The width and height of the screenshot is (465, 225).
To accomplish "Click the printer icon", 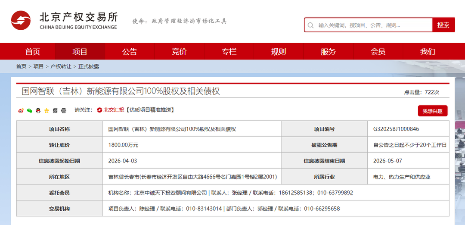I will pyautogui.click(x=64, y=110).
